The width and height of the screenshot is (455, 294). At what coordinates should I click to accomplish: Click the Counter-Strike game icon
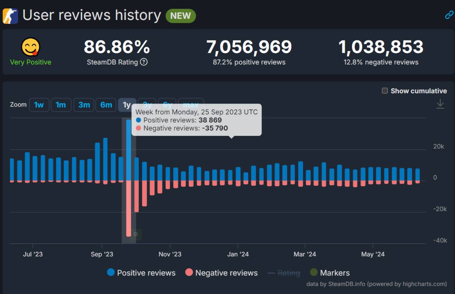pyautogui.click(x=10, y=16)
